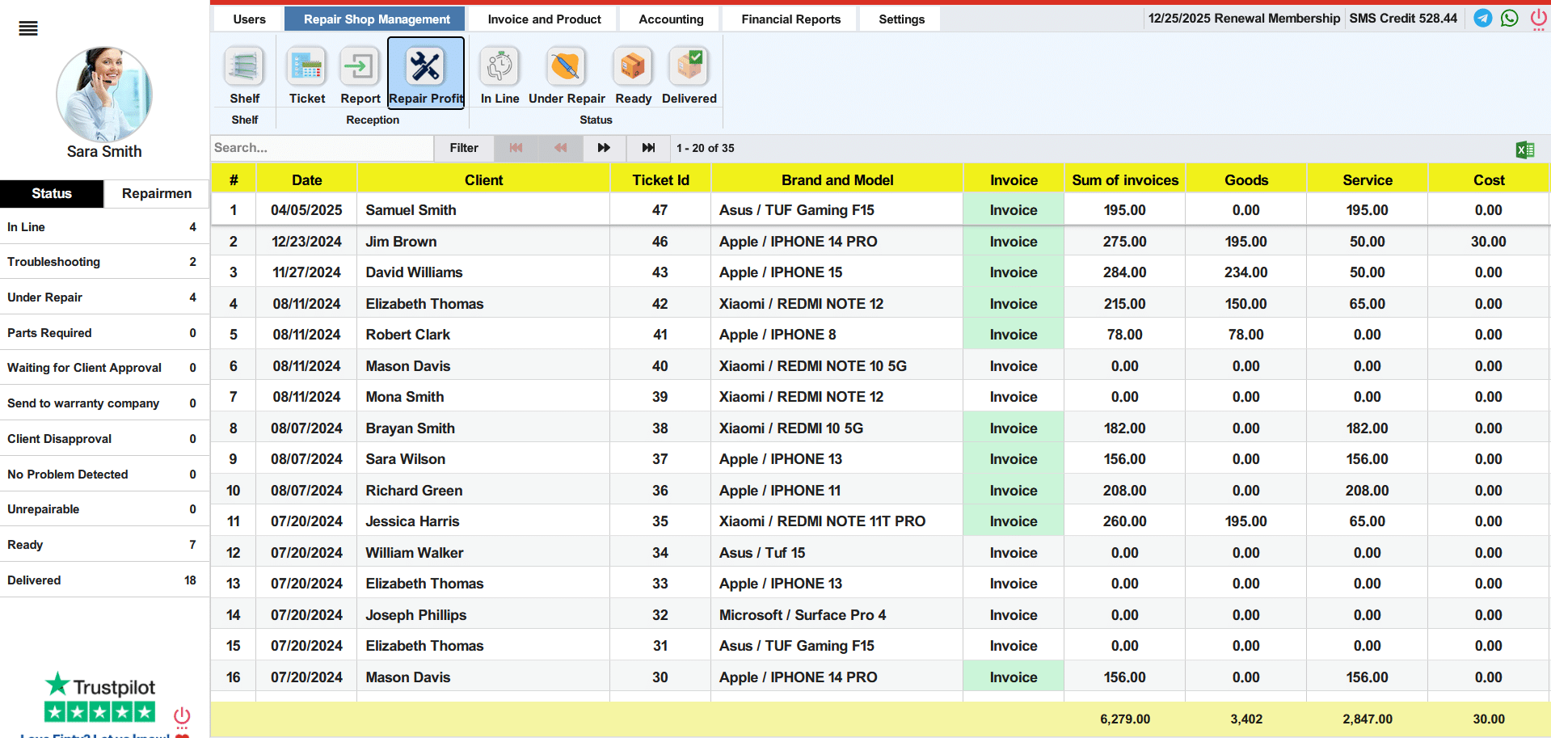Click Renewal Membership date label
The image size is (1551, 738).
(x=1244, y=19)
